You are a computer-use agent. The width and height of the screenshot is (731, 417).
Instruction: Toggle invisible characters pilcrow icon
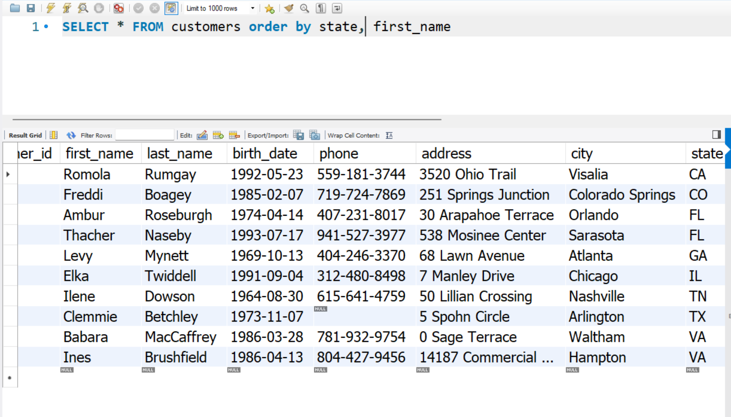point(321,8)
